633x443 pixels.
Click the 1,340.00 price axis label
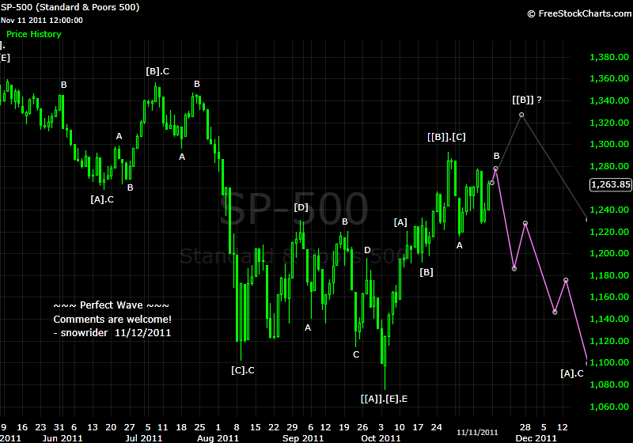pos(609,100)
